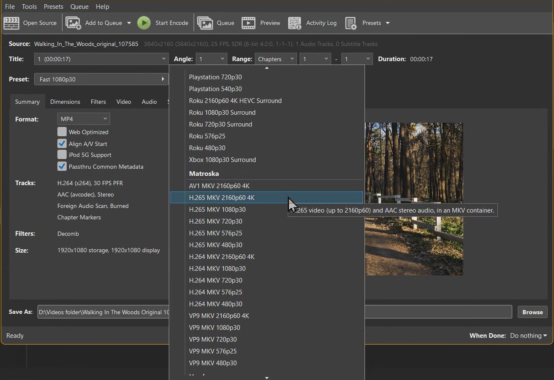Open the Format MP4 dropdown
This screenshot has height=380, width=554.
(84, 119)
